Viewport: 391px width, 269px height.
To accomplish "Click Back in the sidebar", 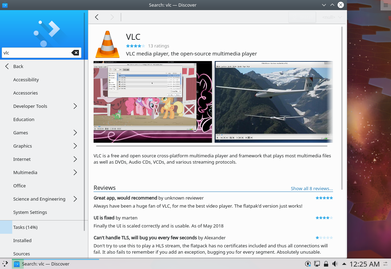I will (x=42, y=66).
